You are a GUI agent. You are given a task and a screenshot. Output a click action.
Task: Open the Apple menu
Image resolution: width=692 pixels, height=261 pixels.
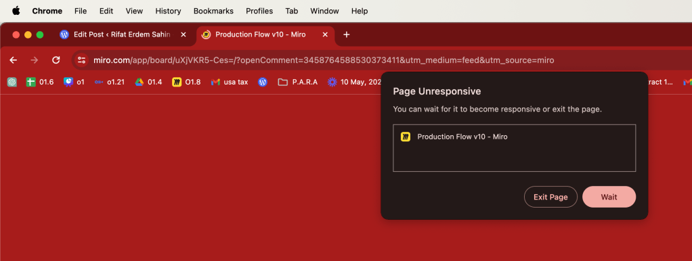[16, 11]
